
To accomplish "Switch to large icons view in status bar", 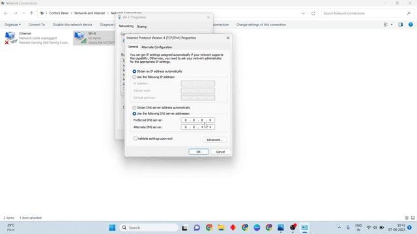I will (x=412, y=218).
